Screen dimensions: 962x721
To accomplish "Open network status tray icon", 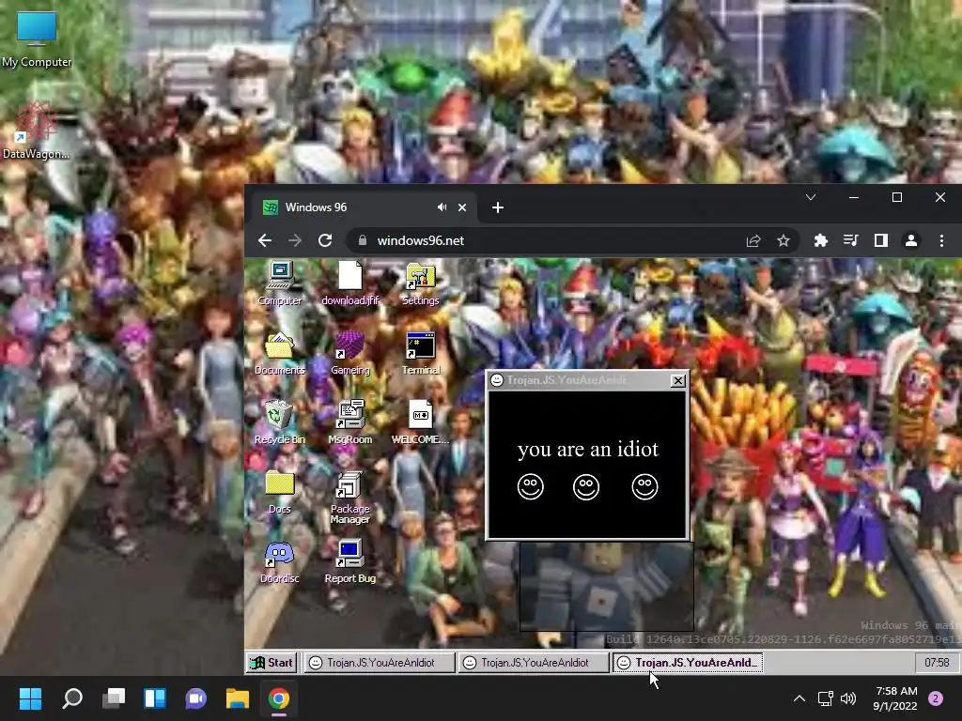I will 826,698.
